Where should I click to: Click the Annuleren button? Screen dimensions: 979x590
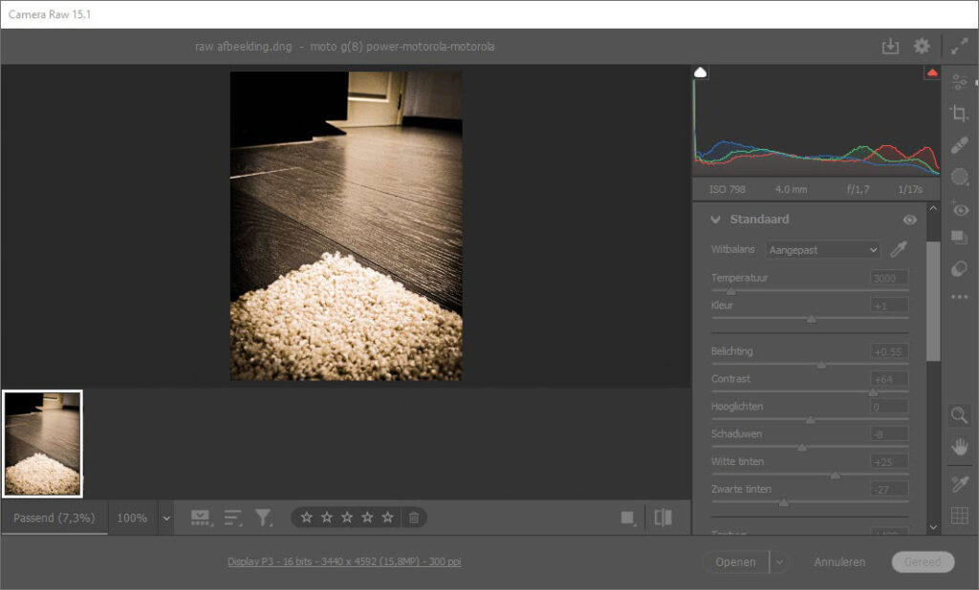point(839,562)
